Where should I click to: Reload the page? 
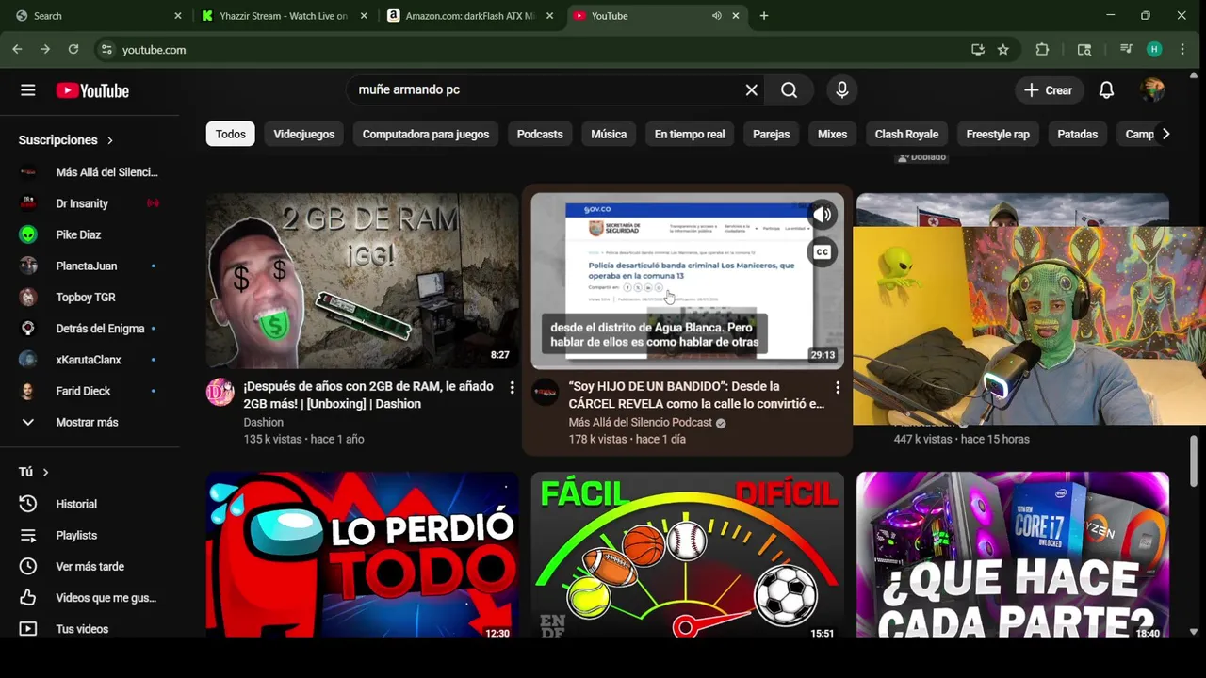coord(73,49)
